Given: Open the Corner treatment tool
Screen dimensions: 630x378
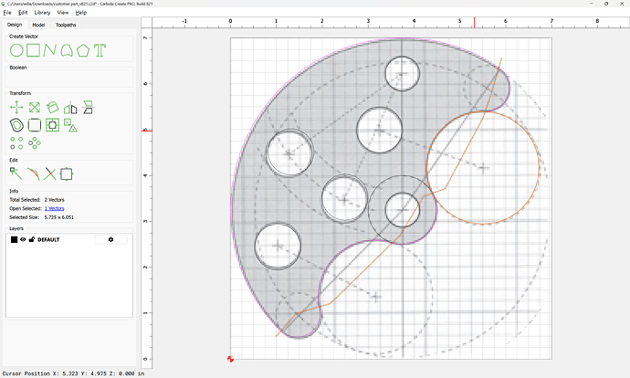Looking at the screenshot, I should pyautogui.click(x=35, y=125).
